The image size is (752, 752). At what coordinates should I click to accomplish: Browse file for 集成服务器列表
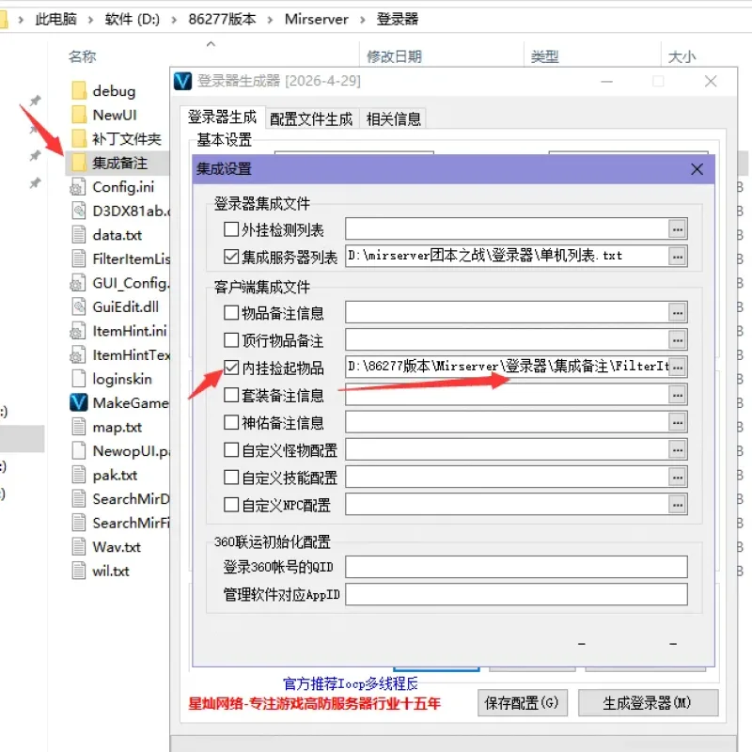pyautogui.click(x=677, y=257)
